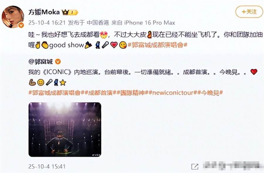Click the red heart emoji in the repost text
Image resolution: width=264 pixels, height=173 pixels.
tap(114, 45)
